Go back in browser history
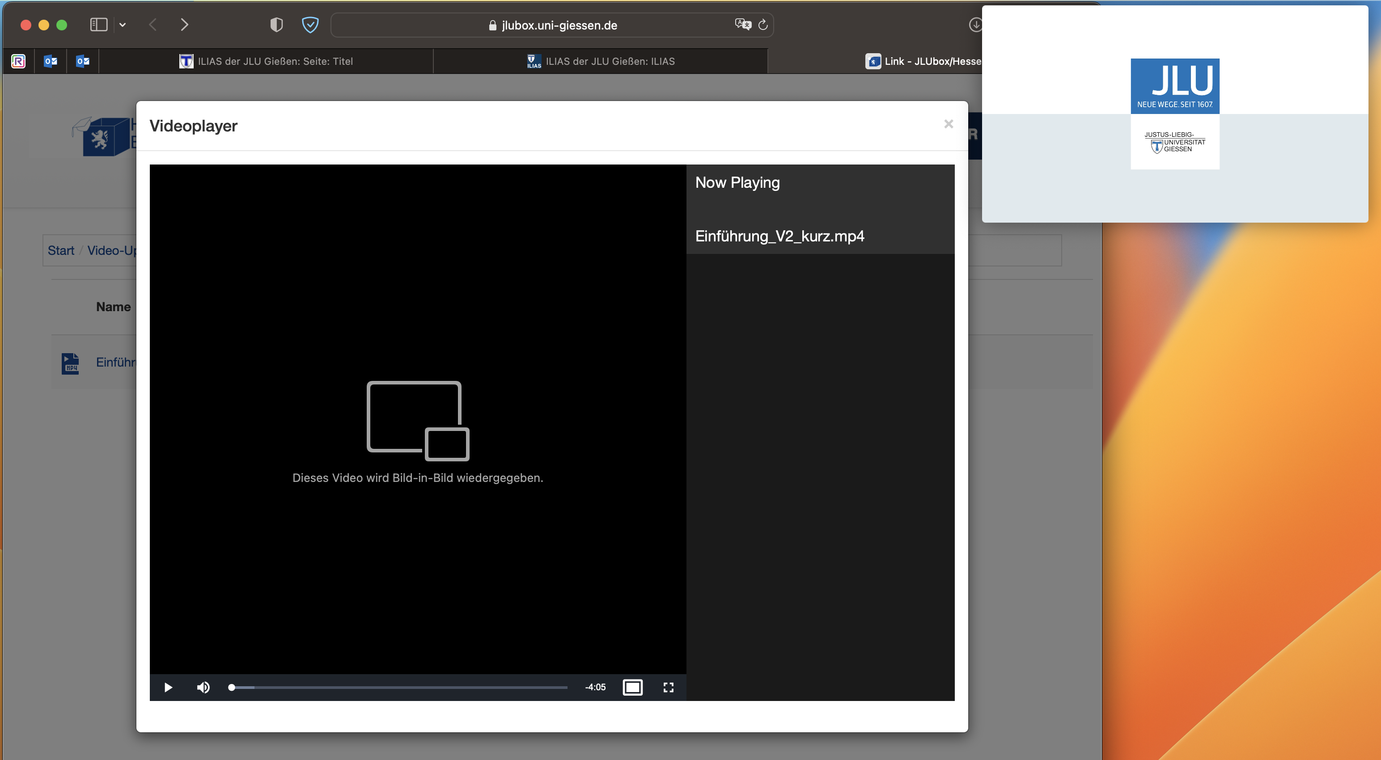The width and height of the screenshot is (1381, 760). click(x=153, y=25)
